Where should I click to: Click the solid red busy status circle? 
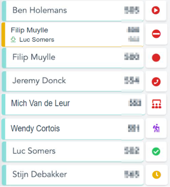click(156, 58)
